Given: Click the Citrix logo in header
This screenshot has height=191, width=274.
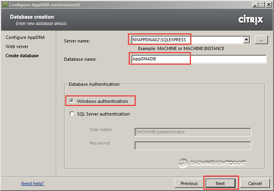Looking at the screenshot, I should (x=251, y=20).
